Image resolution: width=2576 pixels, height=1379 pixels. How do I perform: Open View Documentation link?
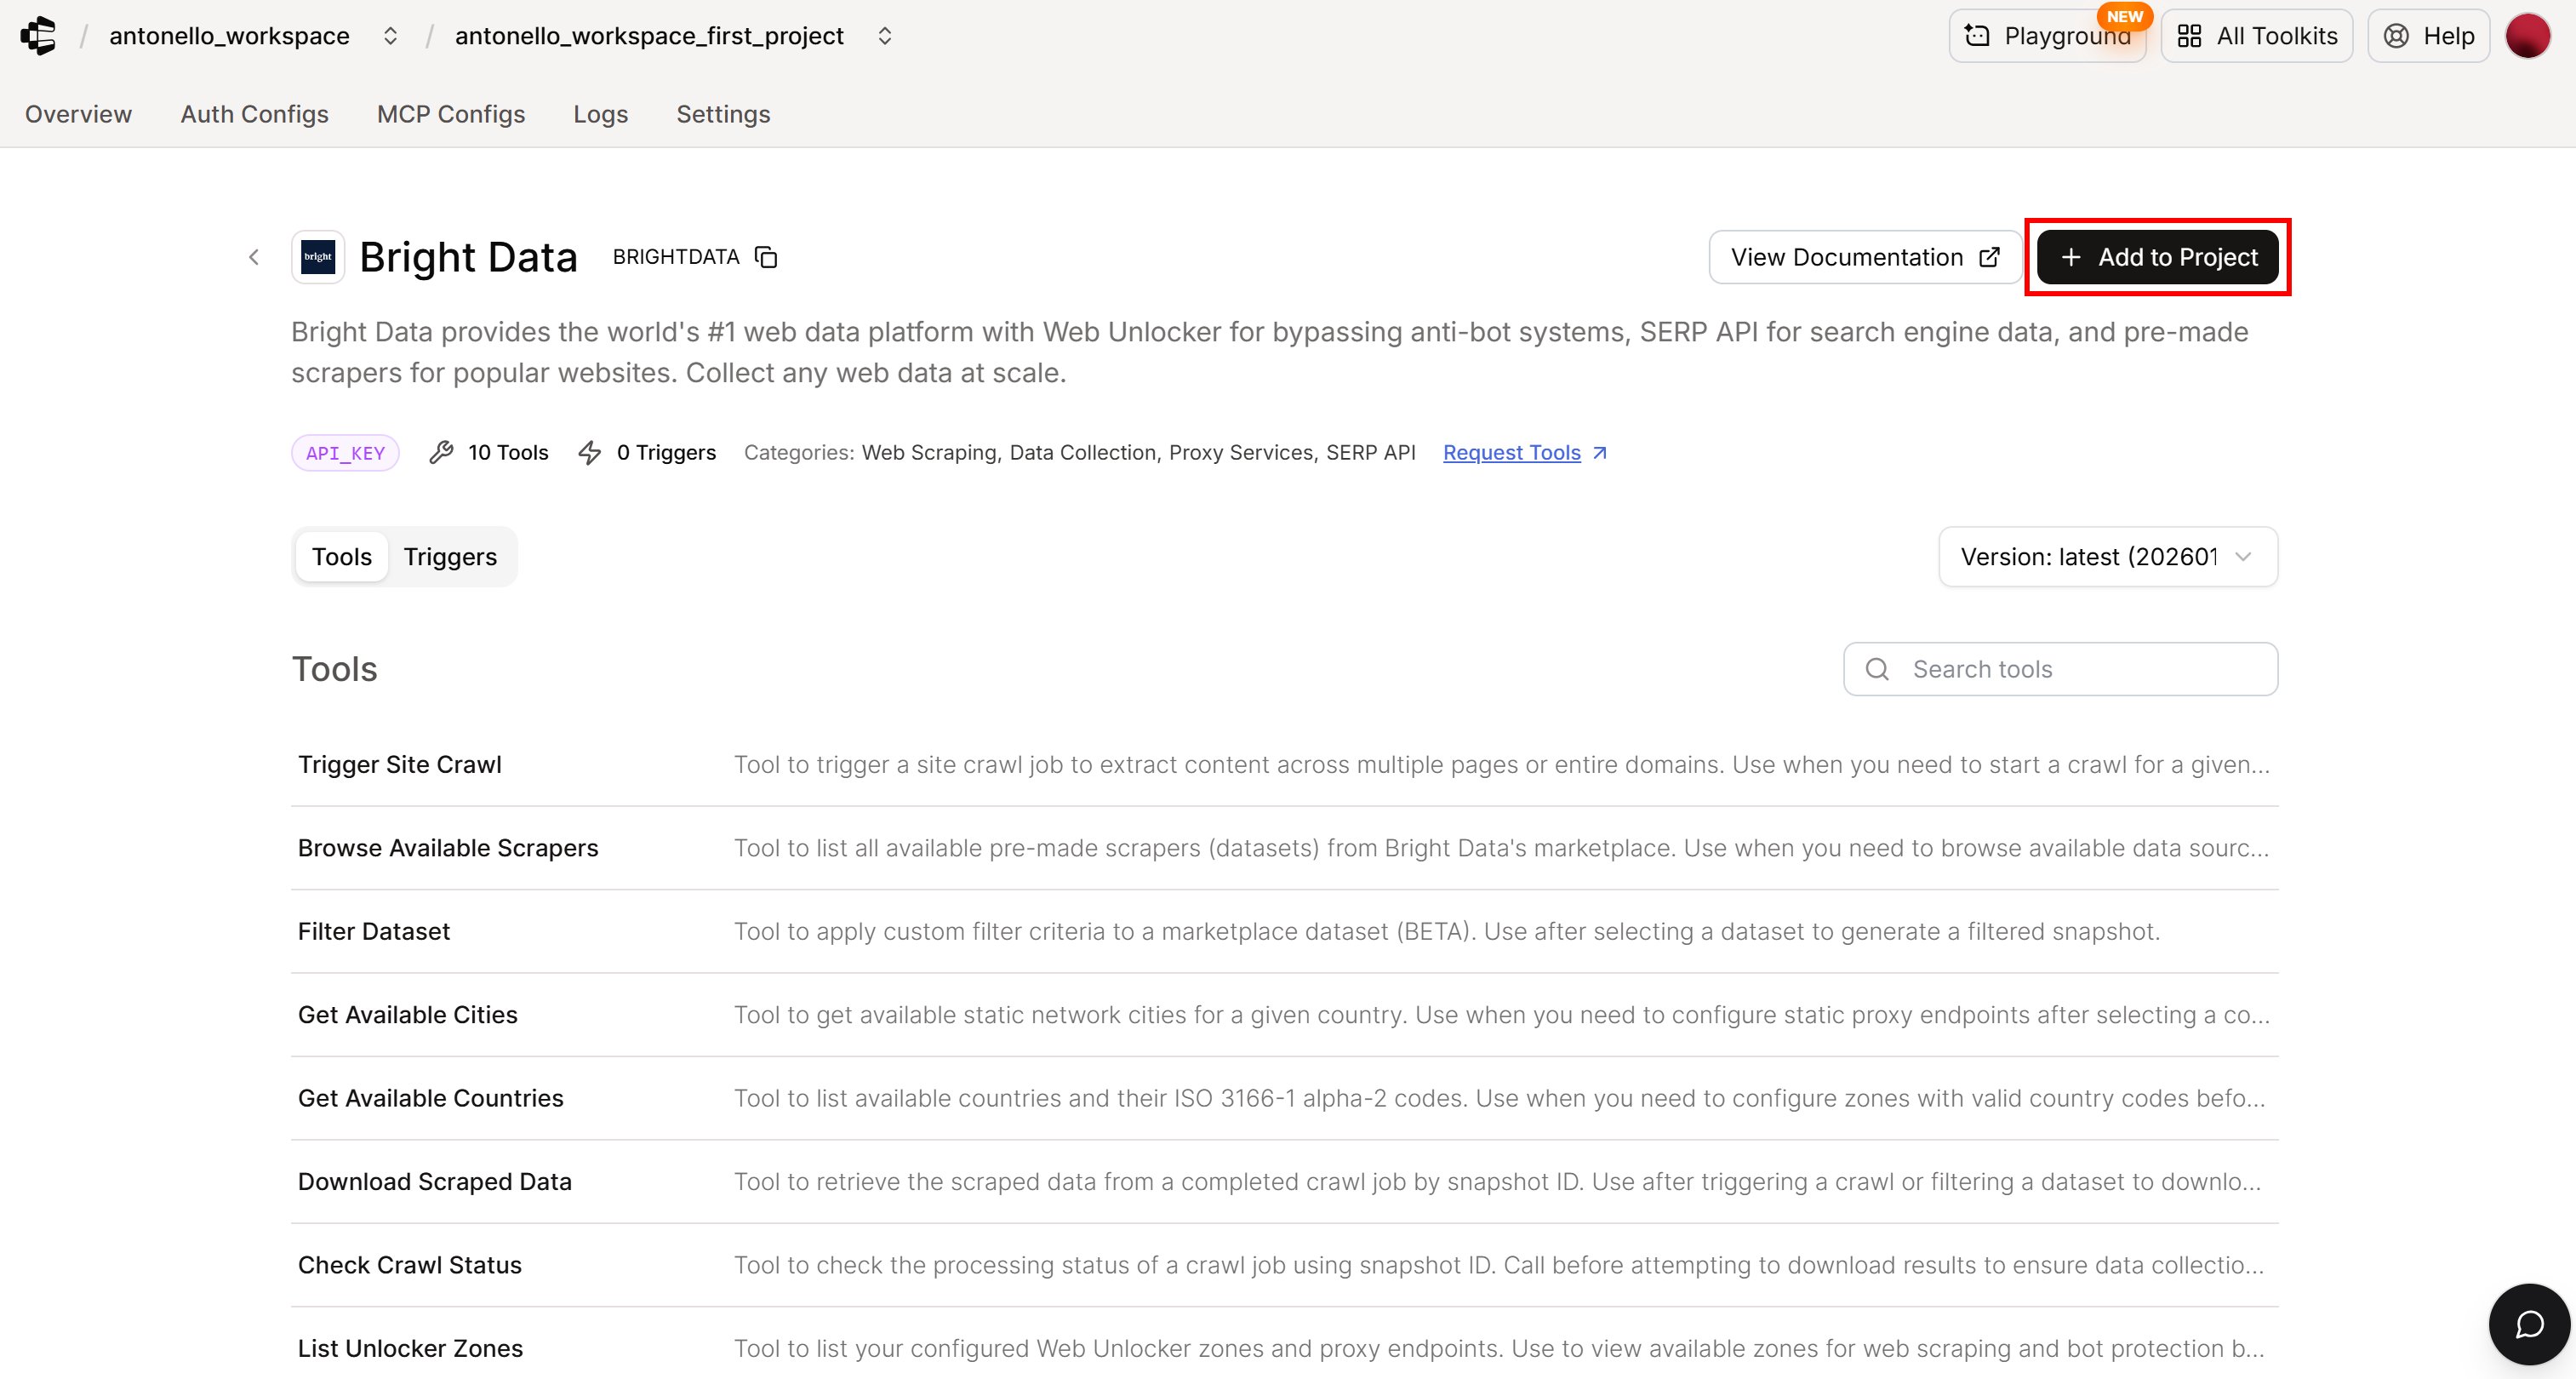point(1864,257)
